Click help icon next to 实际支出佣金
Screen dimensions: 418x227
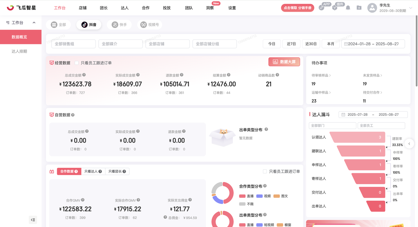point(190,200)
